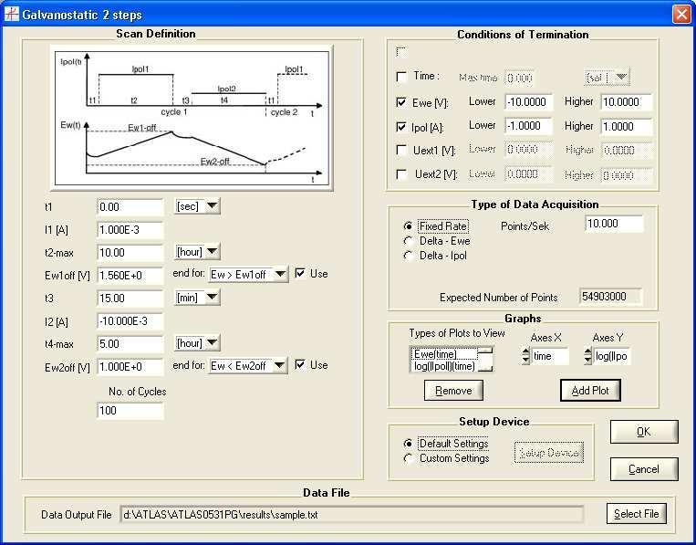Enable the Uext2 [V] checkbox
The image size is (696, 545).
click(x=401, y=174)
